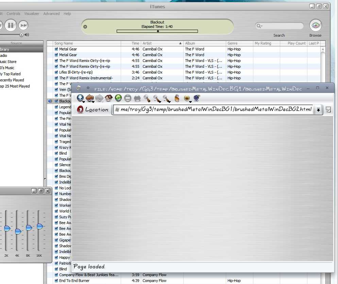Click the iTunes Browse eye button

click(316, 26)
